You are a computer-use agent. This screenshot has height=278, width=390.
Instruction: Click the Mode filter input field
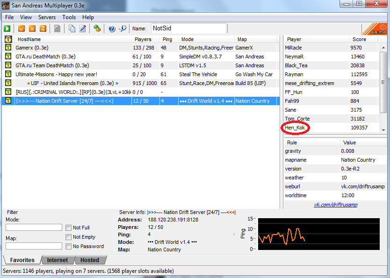34,228
